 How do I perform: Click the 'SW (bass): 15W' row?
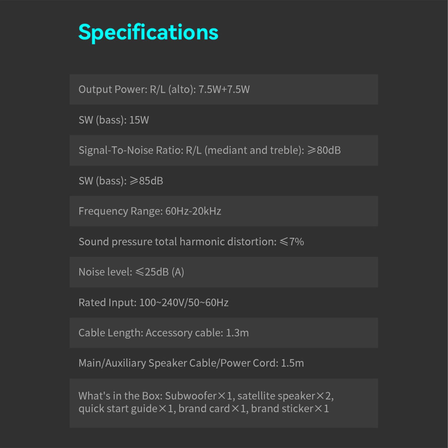tap(114, 120)
